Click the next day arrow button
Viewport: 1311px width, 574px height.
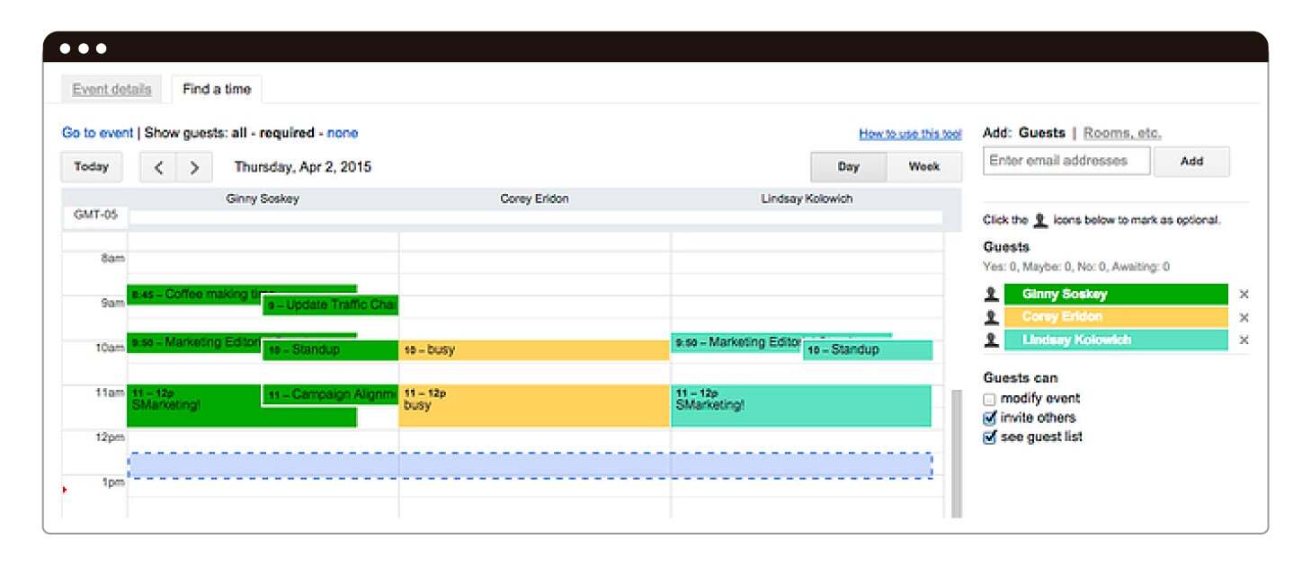pos(193,167)
